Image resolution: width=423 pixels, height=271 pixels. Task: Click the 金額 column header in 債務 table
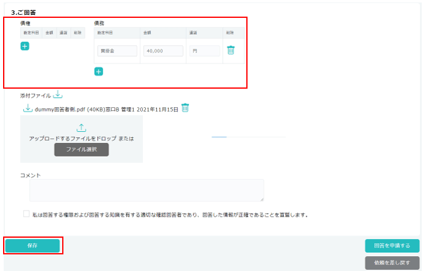click(x=148, y=32)
